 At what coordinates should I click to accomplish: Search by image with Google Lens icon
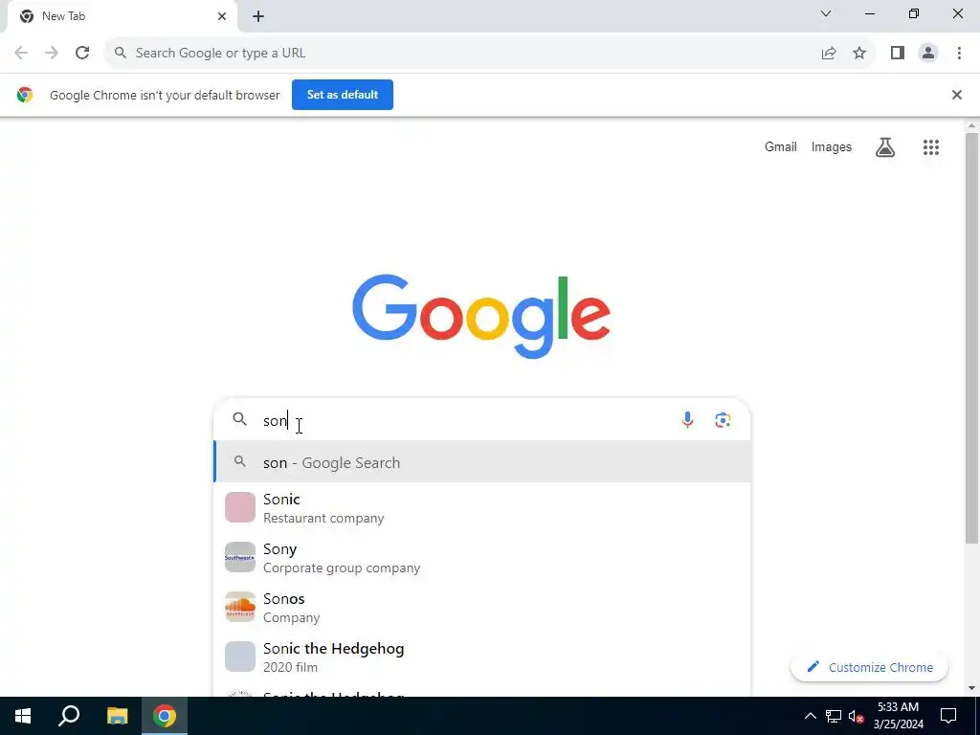click(x=723, y=420)
